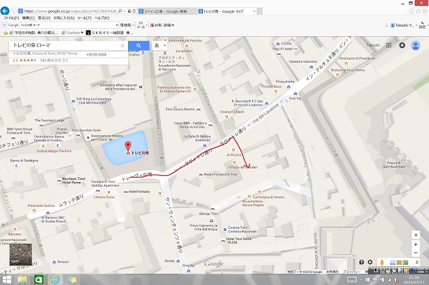Open the Maps help question mark icon
The height and width of the screenshot is (285, 429).
(x=361, y=262)
